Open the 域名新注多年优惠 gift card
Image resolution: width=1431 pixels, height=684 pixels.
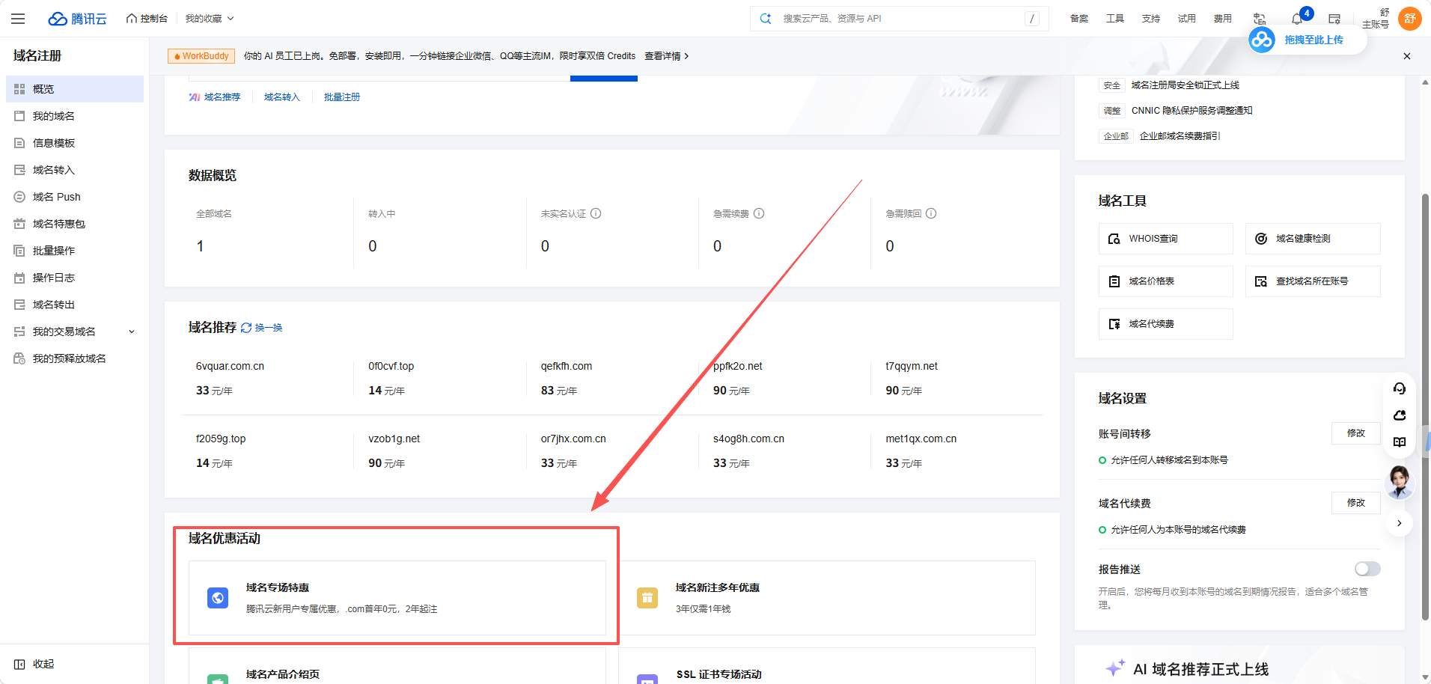[x=827, y=598]
